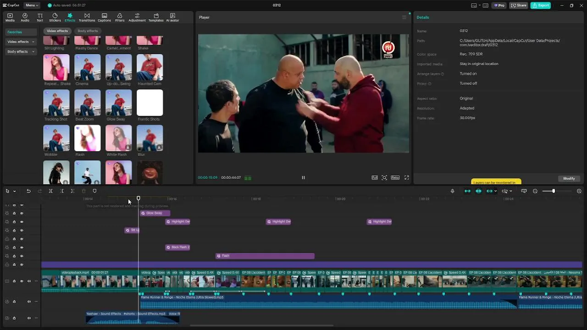Lock the Yeehaw sound effects track
The image size is (587, 330).
[x=14, y=318]
